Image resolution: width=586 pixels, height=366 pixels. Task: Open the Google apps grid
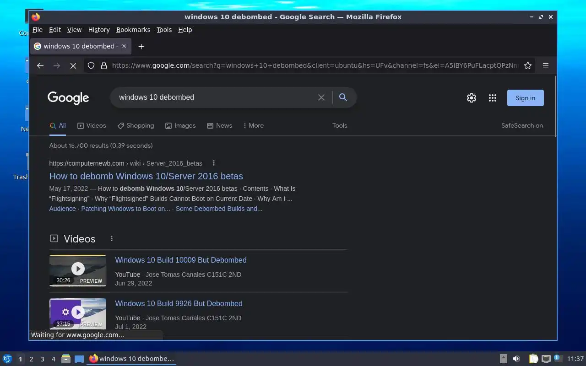pos(493,98)
